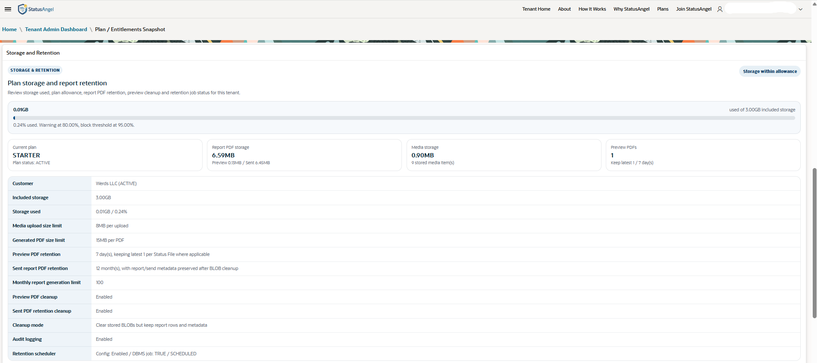Image resolution: width=817 pixels, height=363 pixels.
Task: Click the Media upload size limit label
Action: pos(37,226)
